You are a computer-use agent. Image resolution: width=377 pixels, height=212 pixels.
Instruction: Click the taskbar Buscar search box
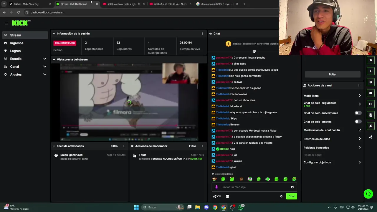pyautogui.click(x=163, y=207)
